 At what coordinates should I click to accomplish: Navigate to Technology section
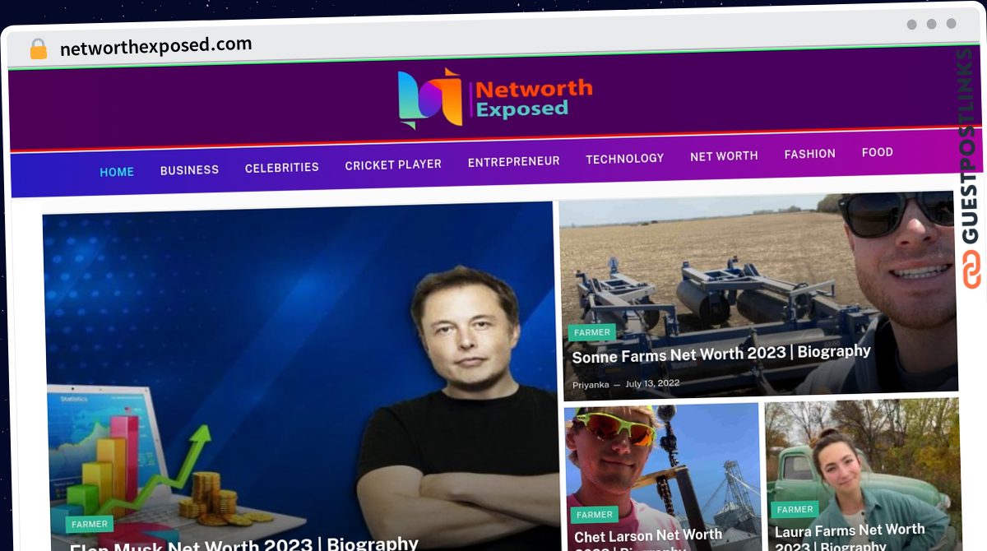tap(624, 159)
